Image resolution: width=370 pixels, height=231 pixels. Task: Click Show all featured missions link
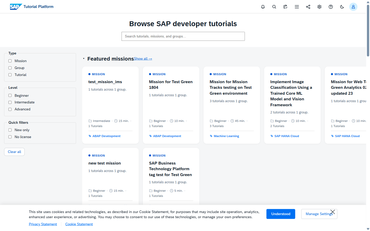[143, 59]
